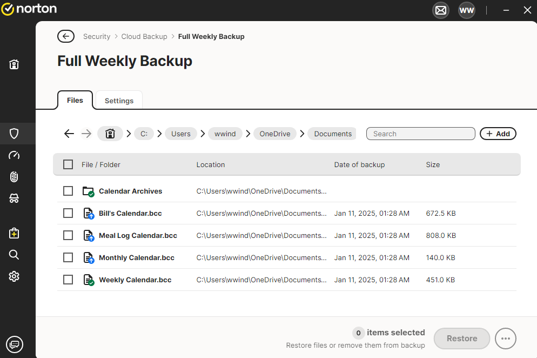Image resolution: width=537 pixels, height=358 pixels.
Task: Open the Performance speedometer icon
Action: click(x=15, y=156)
